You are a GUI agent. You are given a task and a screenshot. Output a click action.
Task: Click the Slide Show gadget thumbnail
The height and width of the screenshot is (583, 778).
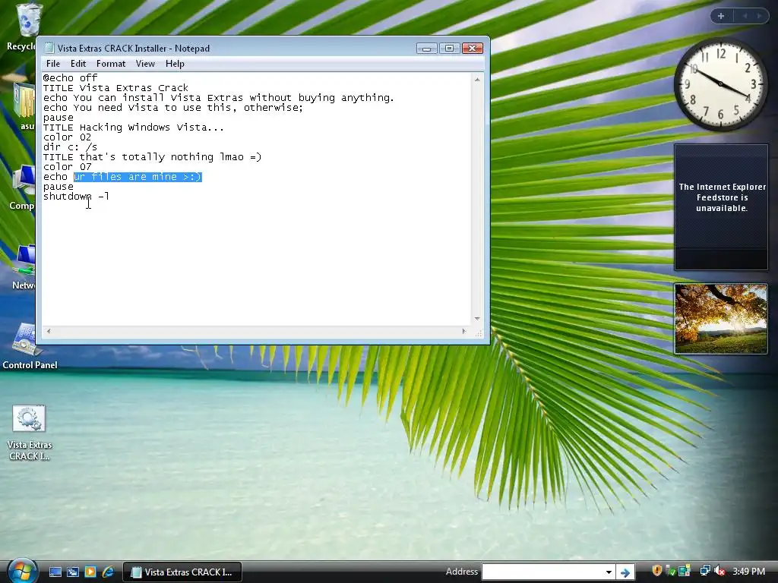pyautogui.click(x=721, y=319)
